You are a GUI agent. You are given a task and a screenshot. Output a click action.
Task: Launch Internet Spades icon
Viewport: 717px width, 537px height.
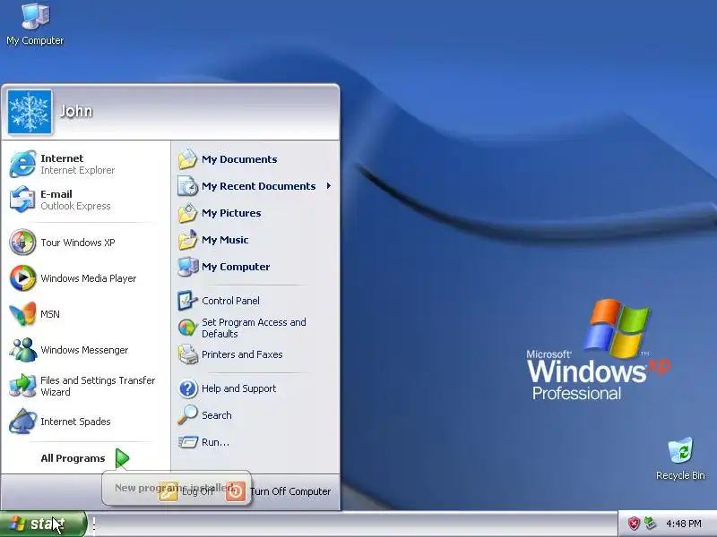click(x=22, y=422)
